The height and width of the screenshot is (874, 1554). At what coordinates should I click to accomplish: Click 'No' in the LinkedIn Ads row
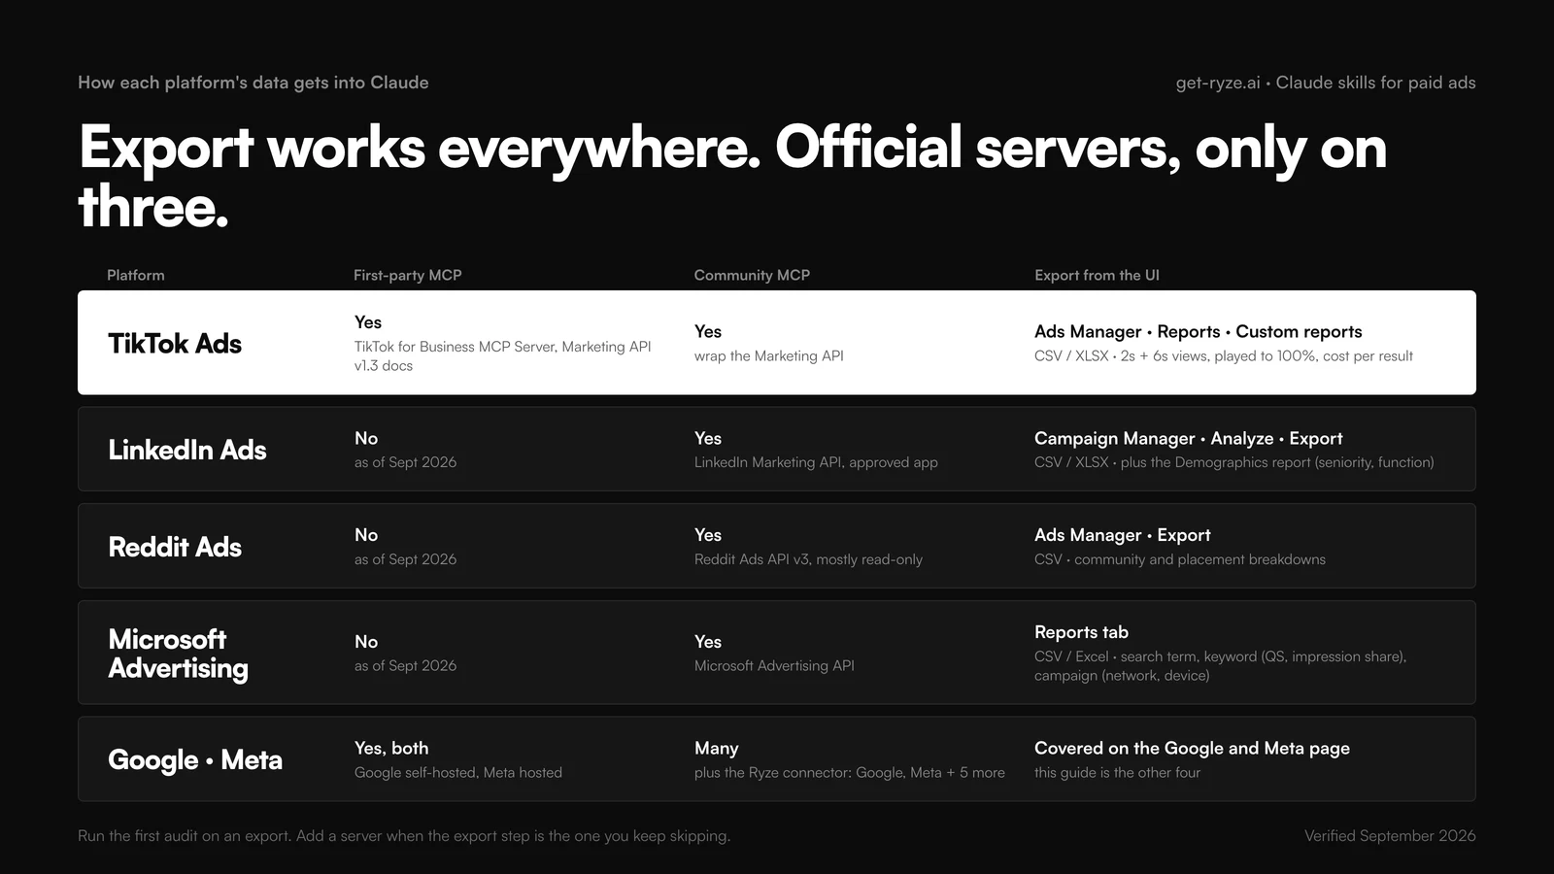(366, 439)
